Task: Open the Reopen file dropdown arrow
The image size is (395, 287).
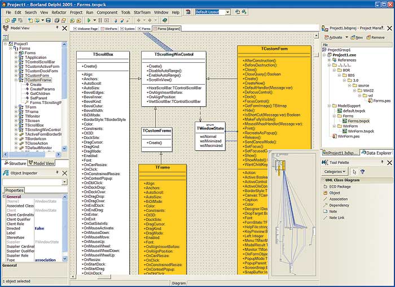Action: (x=43, y=20)
